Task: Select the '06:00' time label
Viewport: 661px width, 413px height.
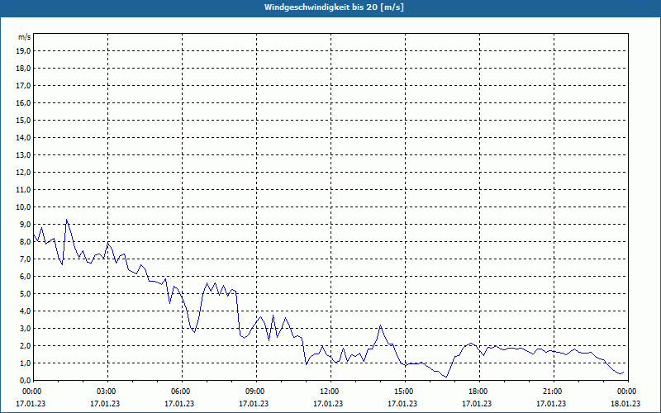Action: [x=182, y=392]
